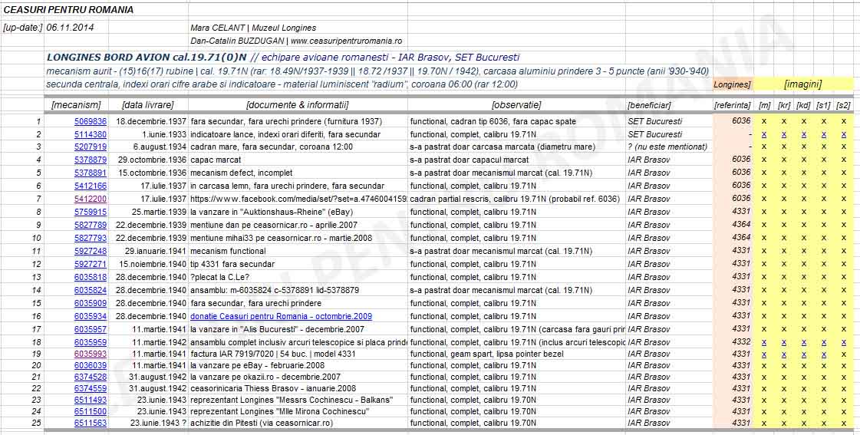Open mechanism link 6036039
860x435 pixels.
tap(91, 365)
